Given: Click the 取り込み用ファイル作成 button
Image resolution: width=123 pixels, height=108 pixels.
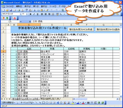Looking at the screenshot, I should coord(81,30).
